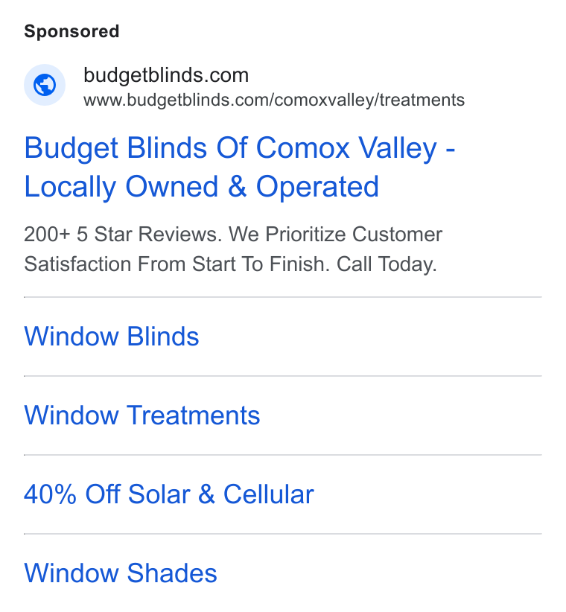Click the '200+ 5 Star Reviews' description text
The image size is (566, 612).
pyautogui.click(x=123, y=235)
